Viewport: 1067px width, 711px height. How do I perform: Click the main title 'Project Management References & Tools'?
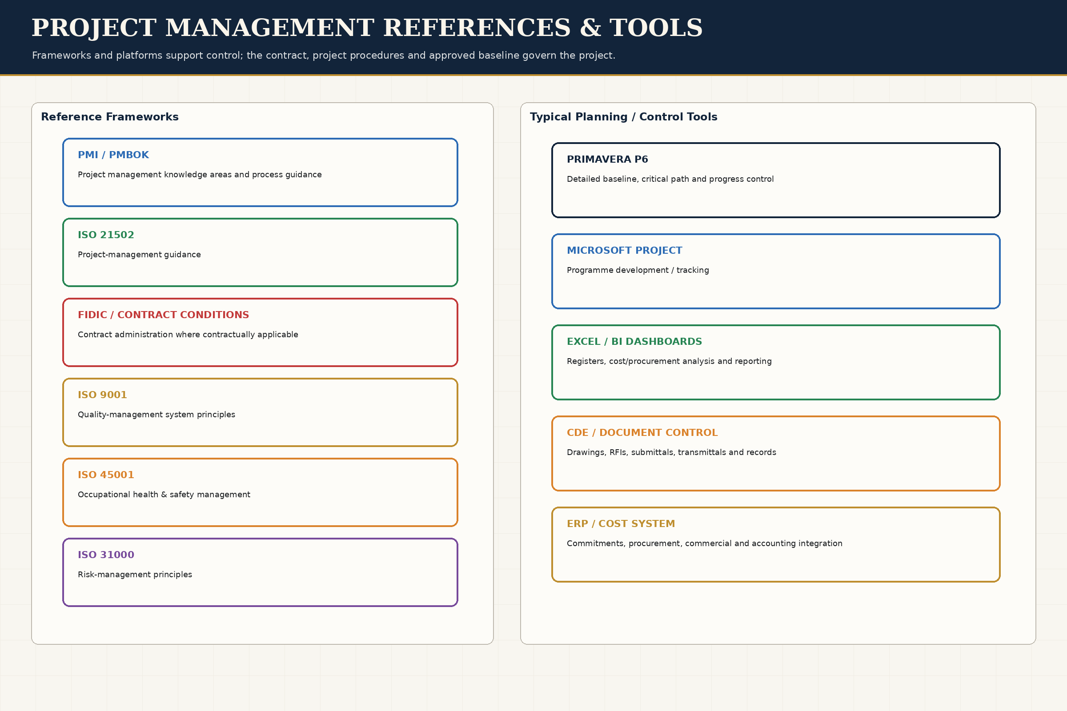pos(367,28)
